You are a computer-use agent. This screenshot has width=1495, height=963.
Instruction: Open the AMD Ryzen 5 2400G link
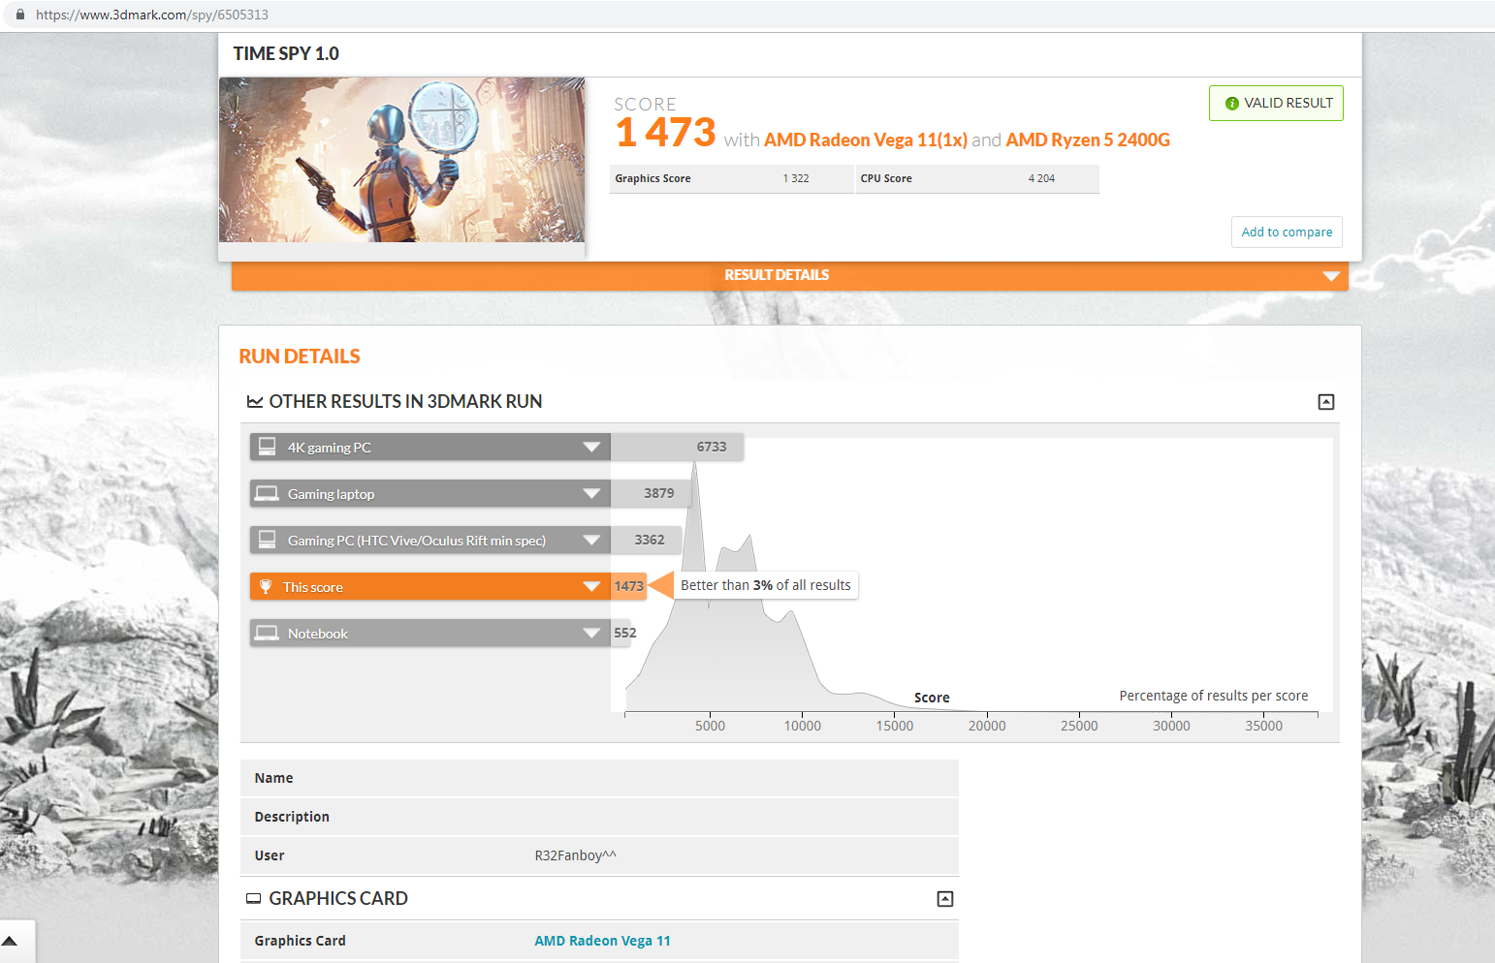point(1088,140)
